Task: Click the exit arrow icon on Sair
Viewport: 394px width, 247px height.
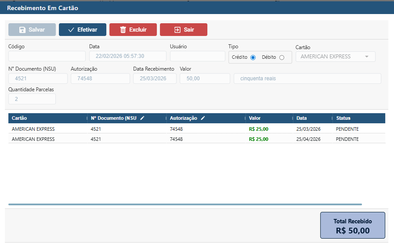Action: click(177, 30)
